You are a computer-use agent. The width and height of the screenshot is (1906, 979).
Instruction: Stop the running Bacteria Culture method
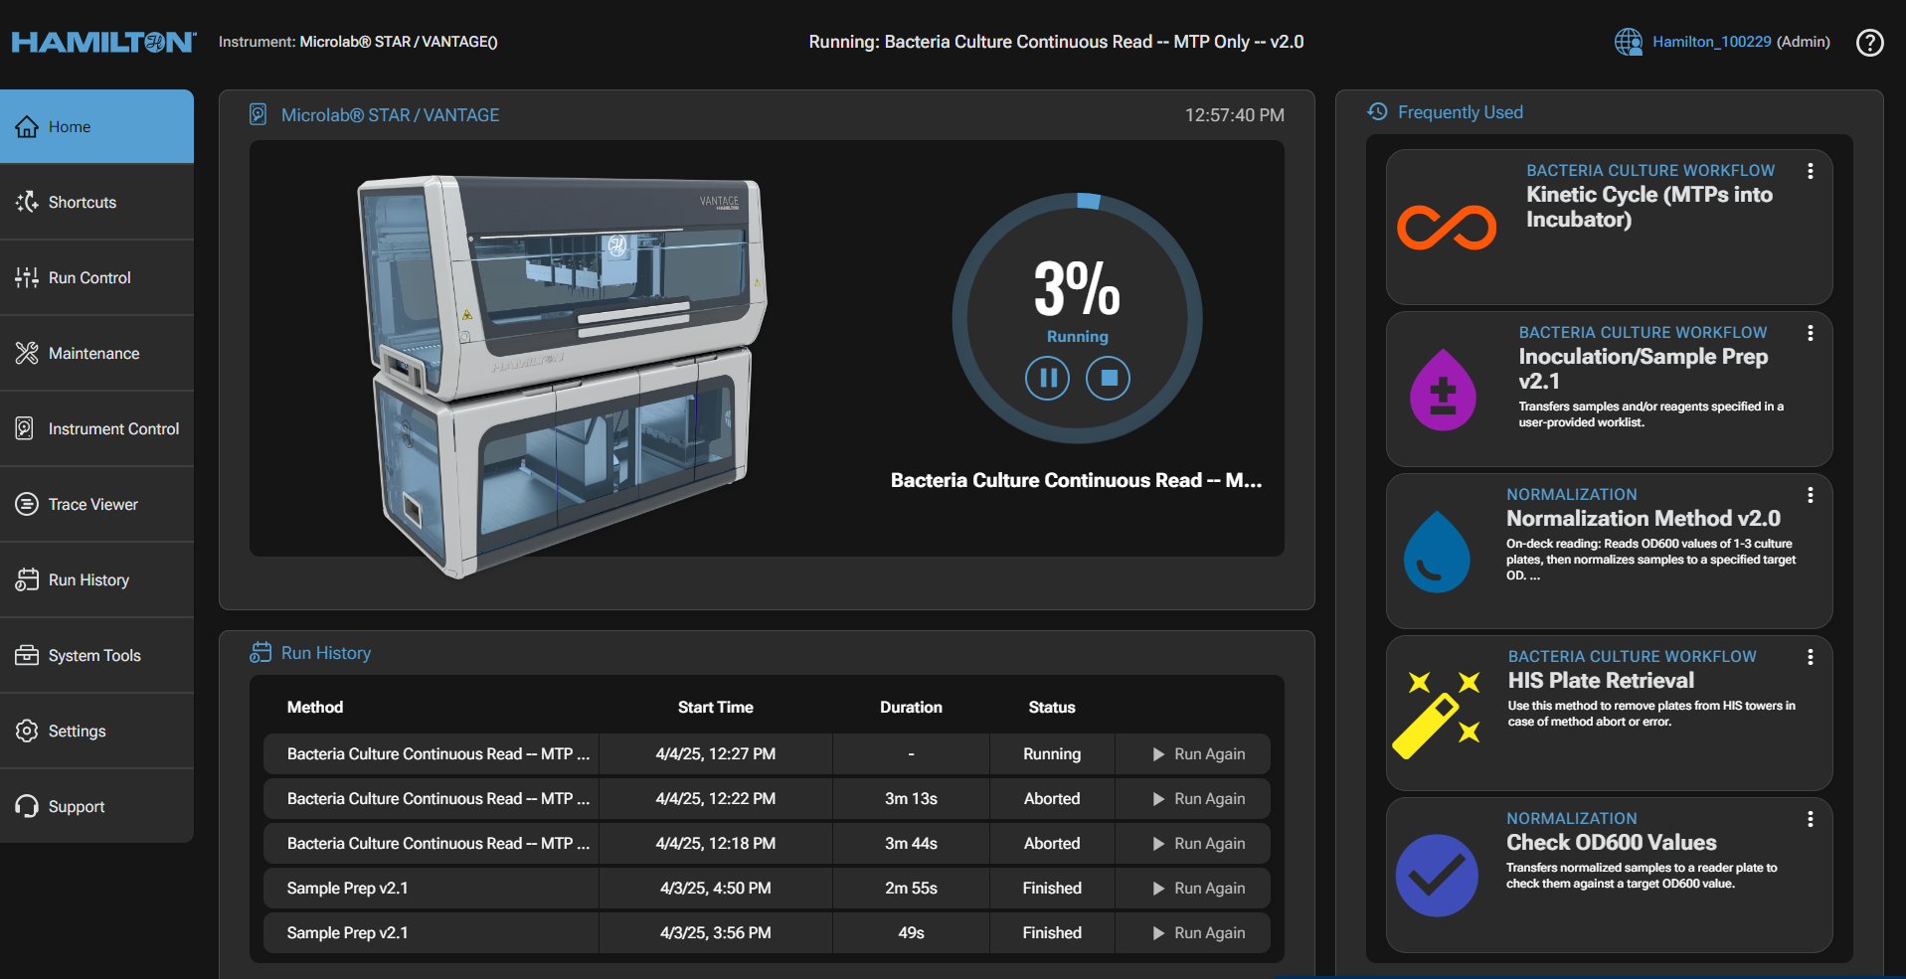tap(1108, 378)
